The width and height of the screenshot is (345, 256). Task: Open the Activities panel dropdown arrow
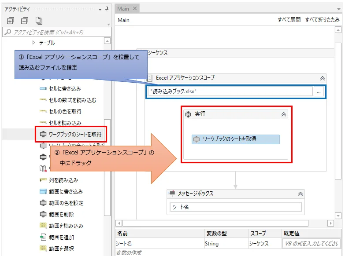[x=100, y=9]
